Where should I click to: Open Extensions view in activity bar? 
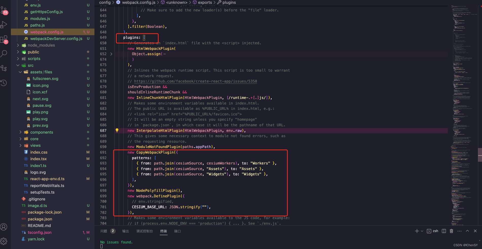coord(4,39)
